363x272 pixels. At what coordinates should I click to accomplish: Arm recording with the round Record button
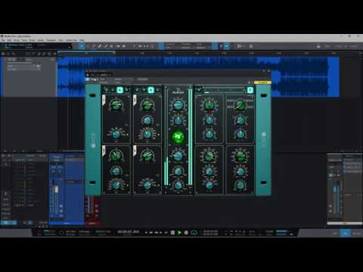pos(186,233)
